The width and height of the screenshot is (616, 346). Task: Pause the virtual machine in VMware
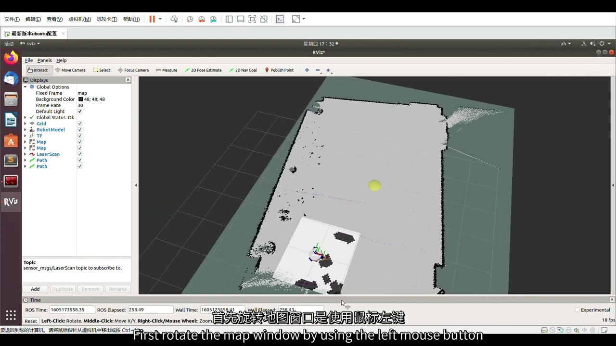pyautogui.click(x=152, y=19)
